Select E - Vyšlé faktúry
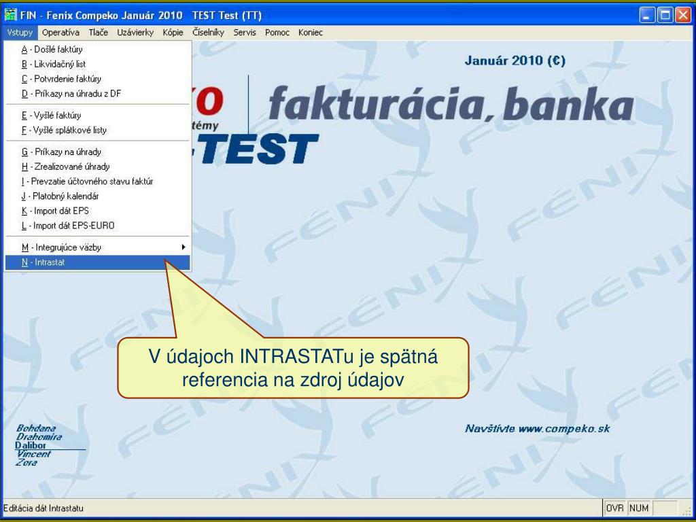This screenshot has width=696, height=522. click(x=98, y=116)
